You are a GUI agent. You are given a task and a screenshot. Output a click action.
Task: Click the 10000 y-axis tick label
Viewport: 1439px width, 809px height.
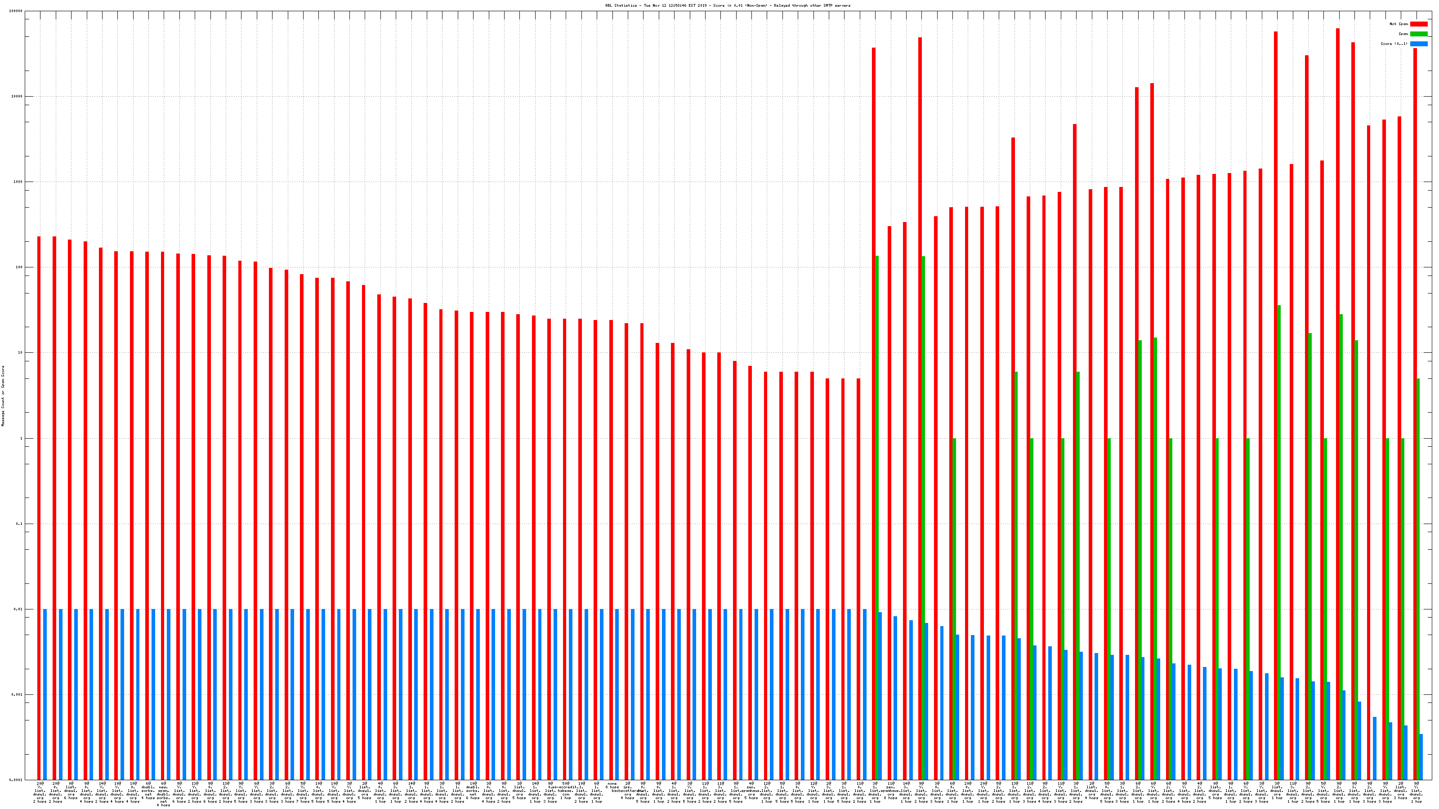pos(18,97)
